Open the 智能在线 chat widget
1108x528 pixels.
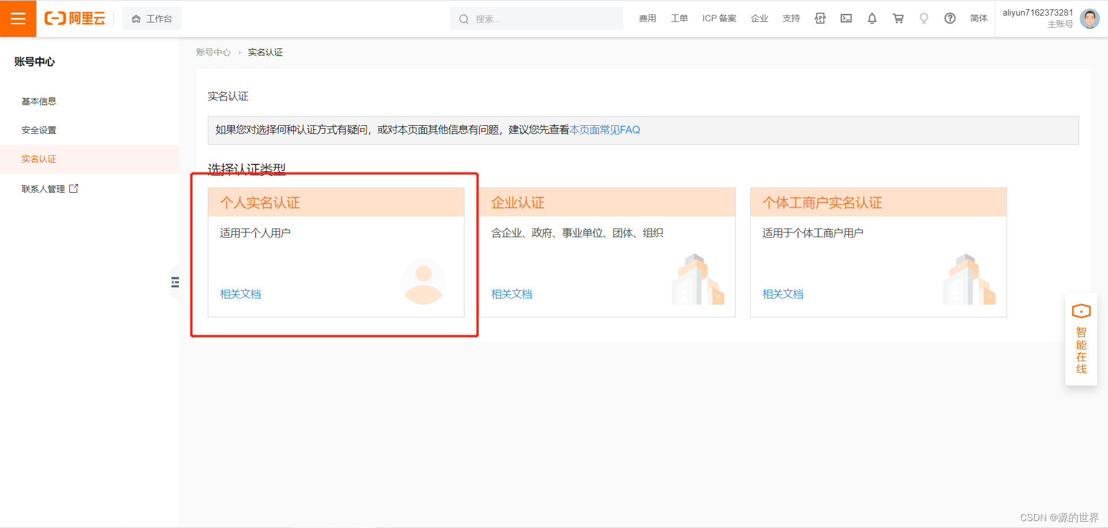pyautogui.click(x=1081, y=339)
